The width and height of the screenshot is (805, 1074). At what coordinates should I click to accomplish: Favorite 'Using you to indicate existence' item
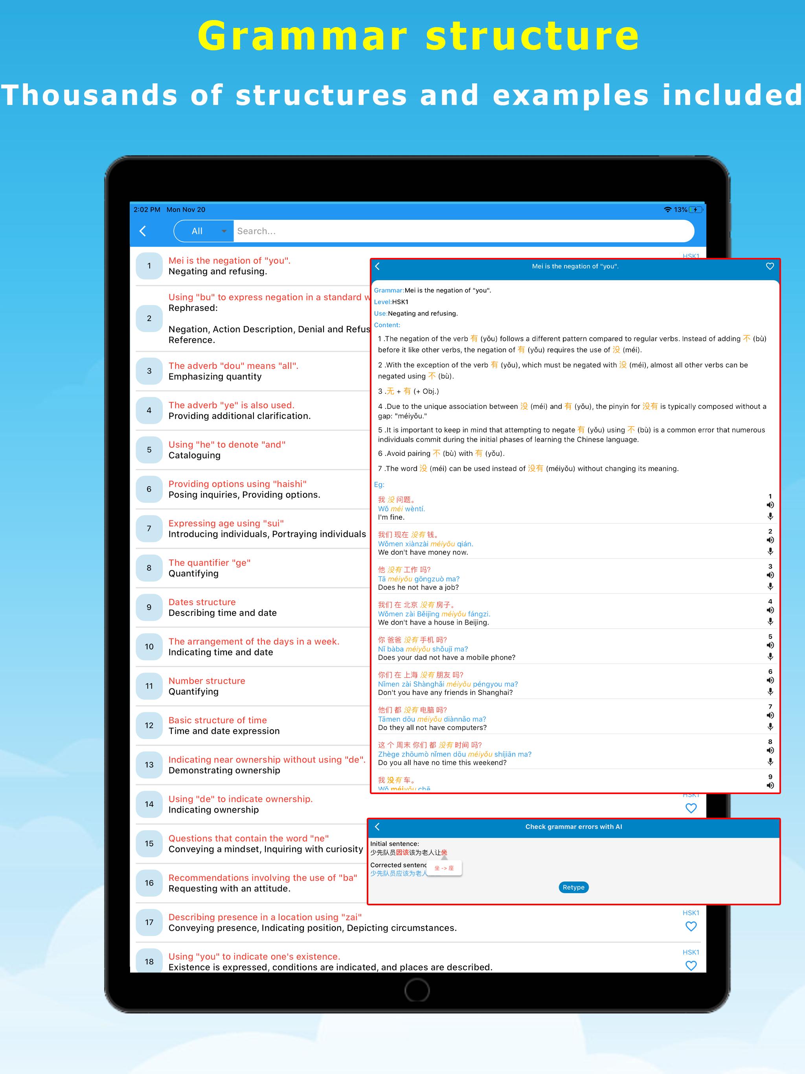click(x=691, y=965)
